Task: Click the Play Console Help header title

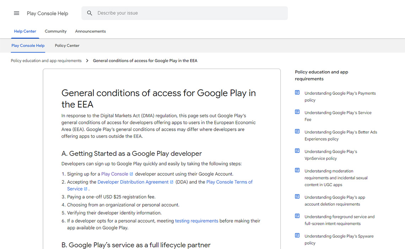Action: (48, 13)
